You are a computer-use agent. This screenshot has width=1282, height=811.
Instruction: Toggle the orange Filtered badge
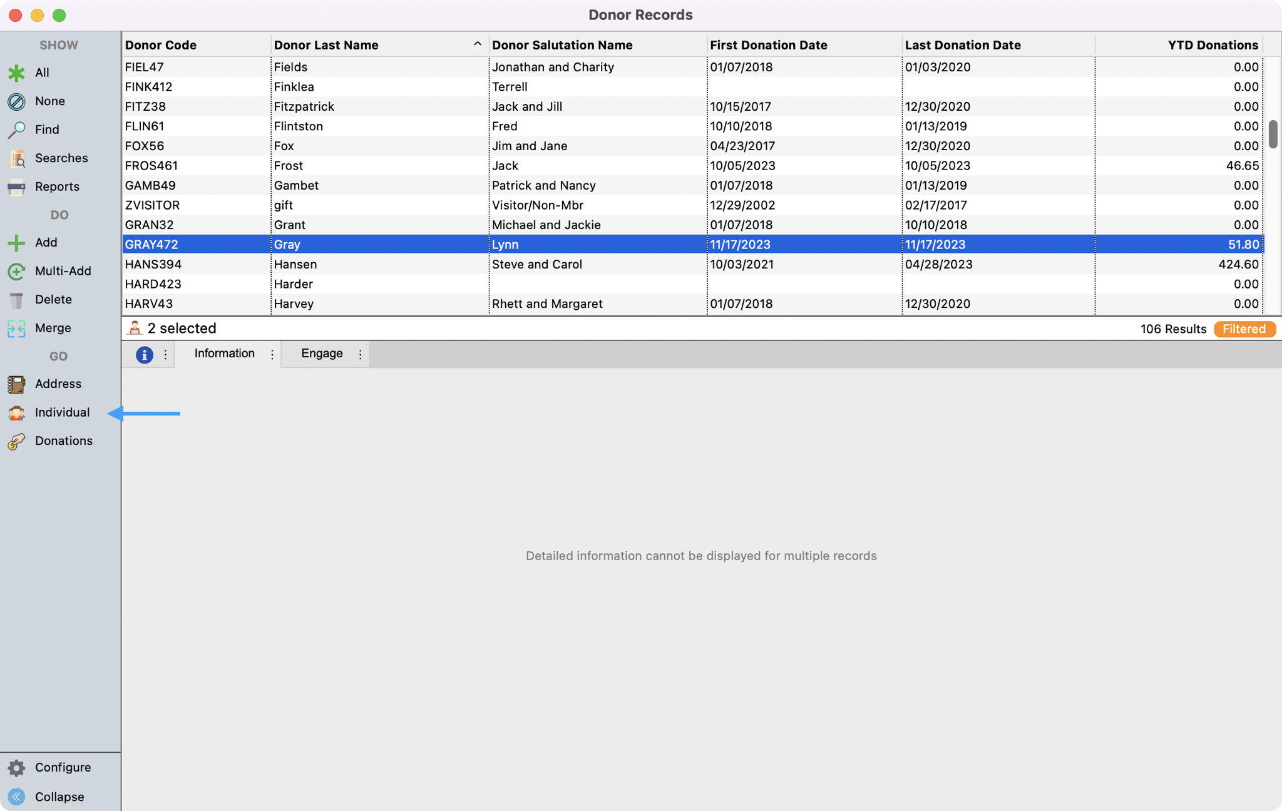point(1244,329)
